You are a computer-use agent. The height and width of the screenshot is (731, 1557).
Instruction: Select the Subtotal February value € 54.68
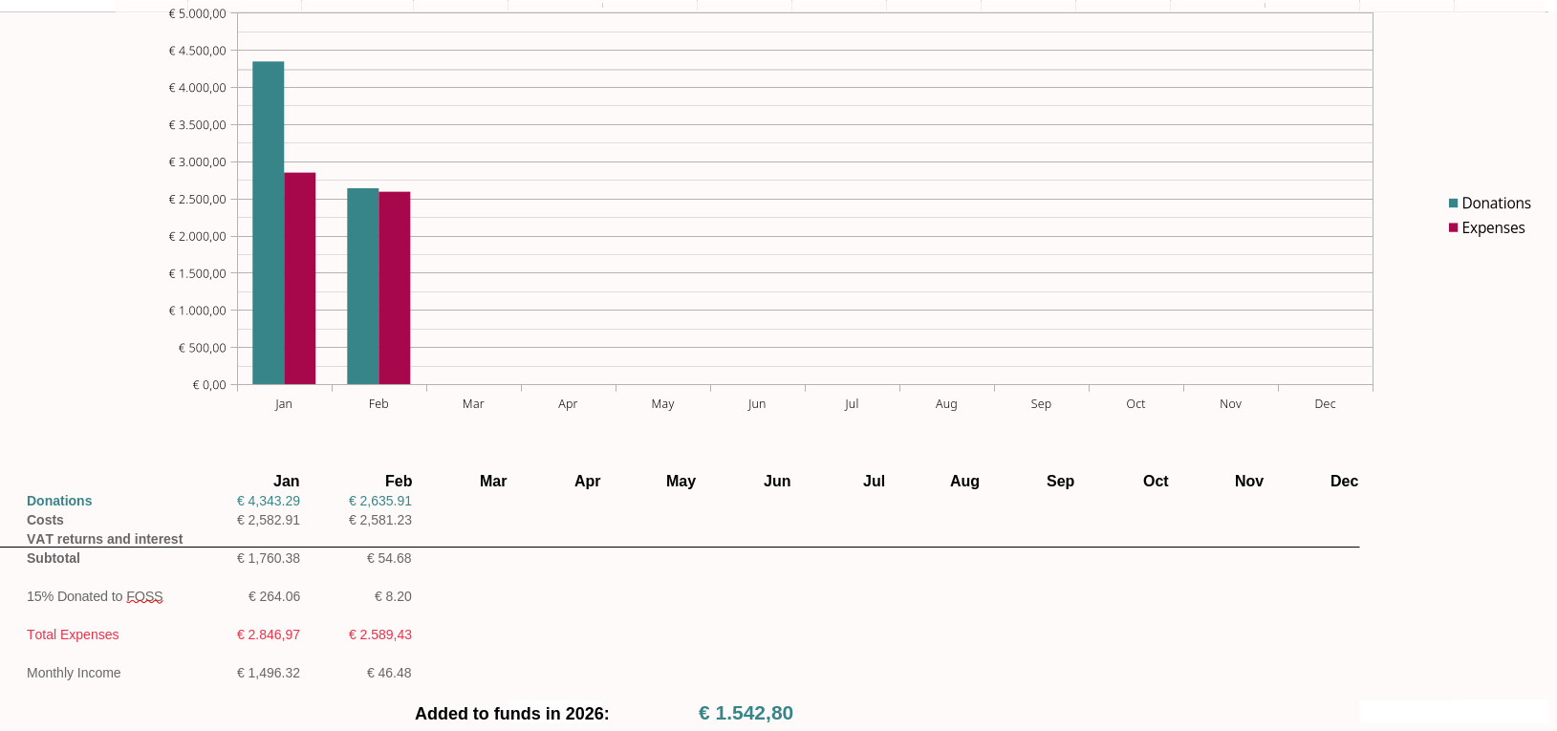pyautogui.click(x=389, y=558)
